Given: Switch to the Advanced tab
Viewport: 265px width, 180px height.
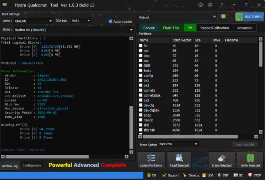Looking at the screenshot, I should tap(245, 28).
